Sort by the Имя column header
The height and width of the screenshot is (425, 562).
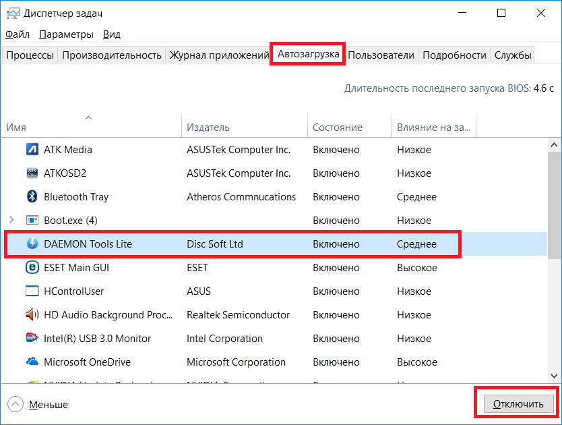tap(92, 125)
